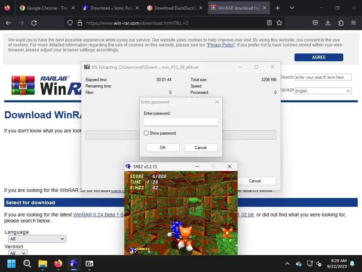This screenshot has width=362, height=272.
Task: Open the muted volume tray icon
Action: pyautogui.click(x=319, y=263)
